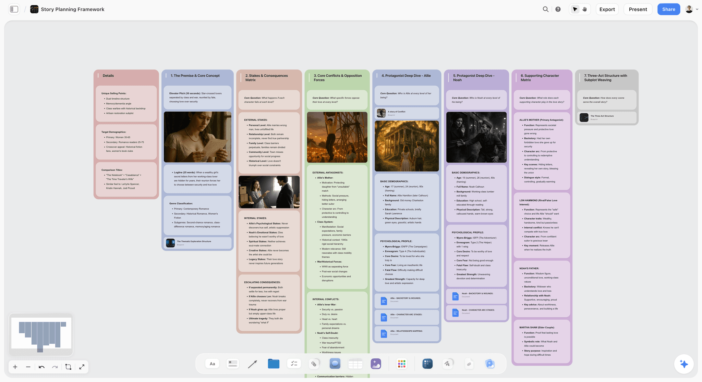Add a card block from toolbar
This screenshot has width=702, height=382.
point(233,364)
